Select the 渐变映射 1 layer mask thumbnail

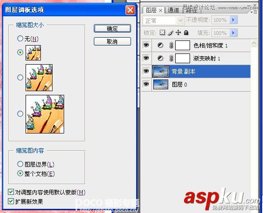pos(183,59)
